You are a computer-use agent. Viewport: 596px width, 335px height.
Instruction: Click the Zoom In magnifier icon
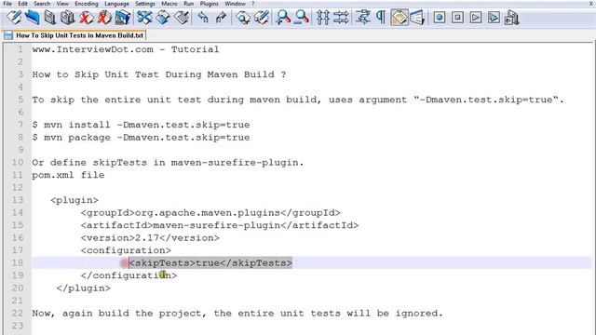[283, 18]
